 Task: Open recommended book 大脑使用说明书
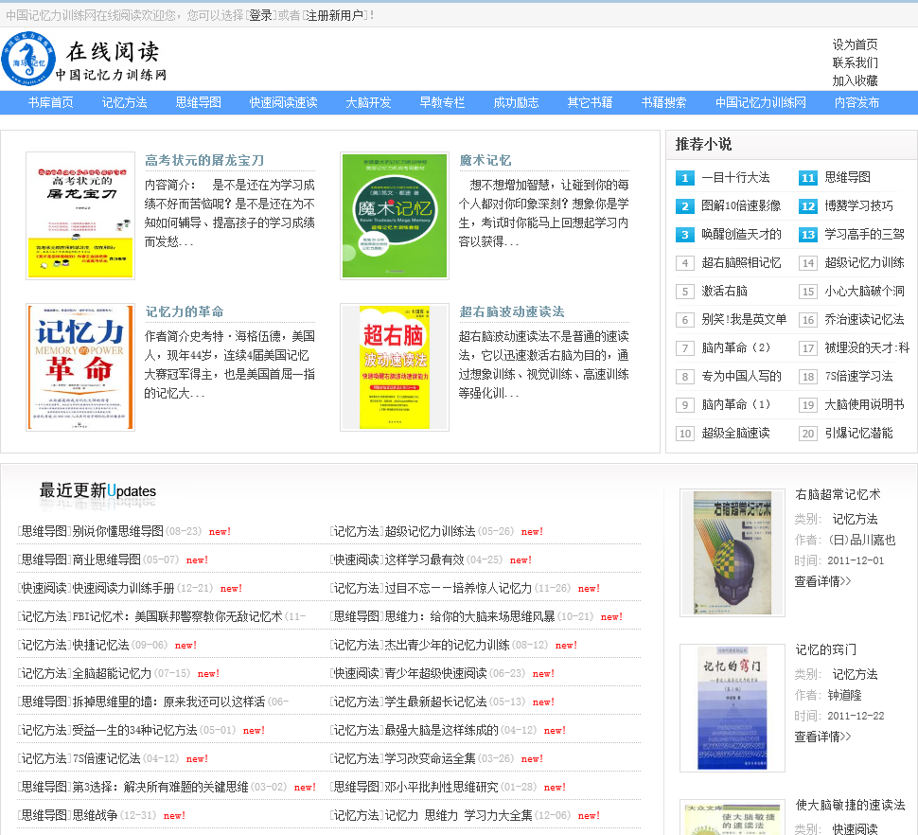pyautogui.click(x=864, y=404)
